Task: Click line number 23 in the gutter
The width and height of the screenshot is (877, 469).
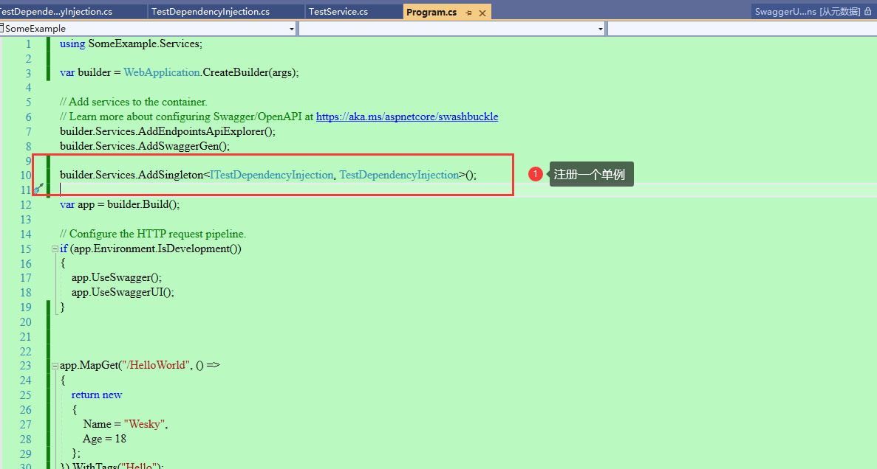Action: [26, 366]
